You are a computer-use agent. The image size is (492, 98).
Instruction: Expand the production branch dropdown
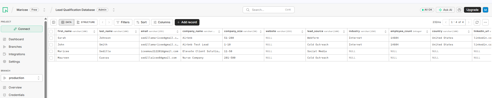(x=22, y=78)
